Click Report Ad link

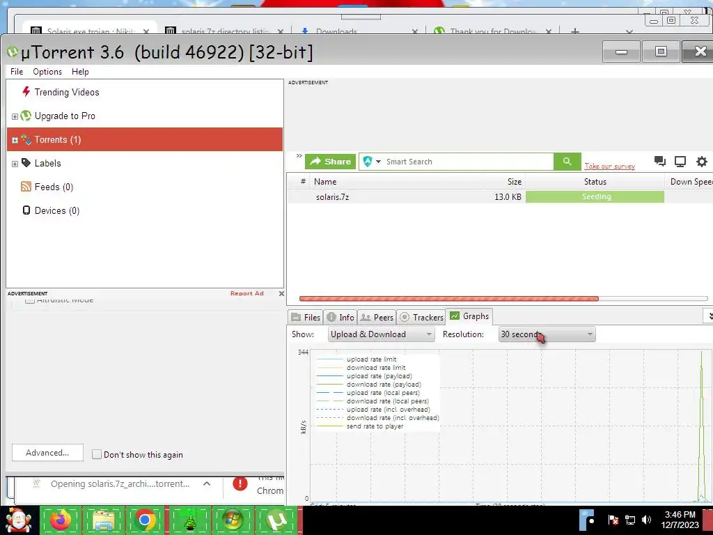(x=247, y=293)
